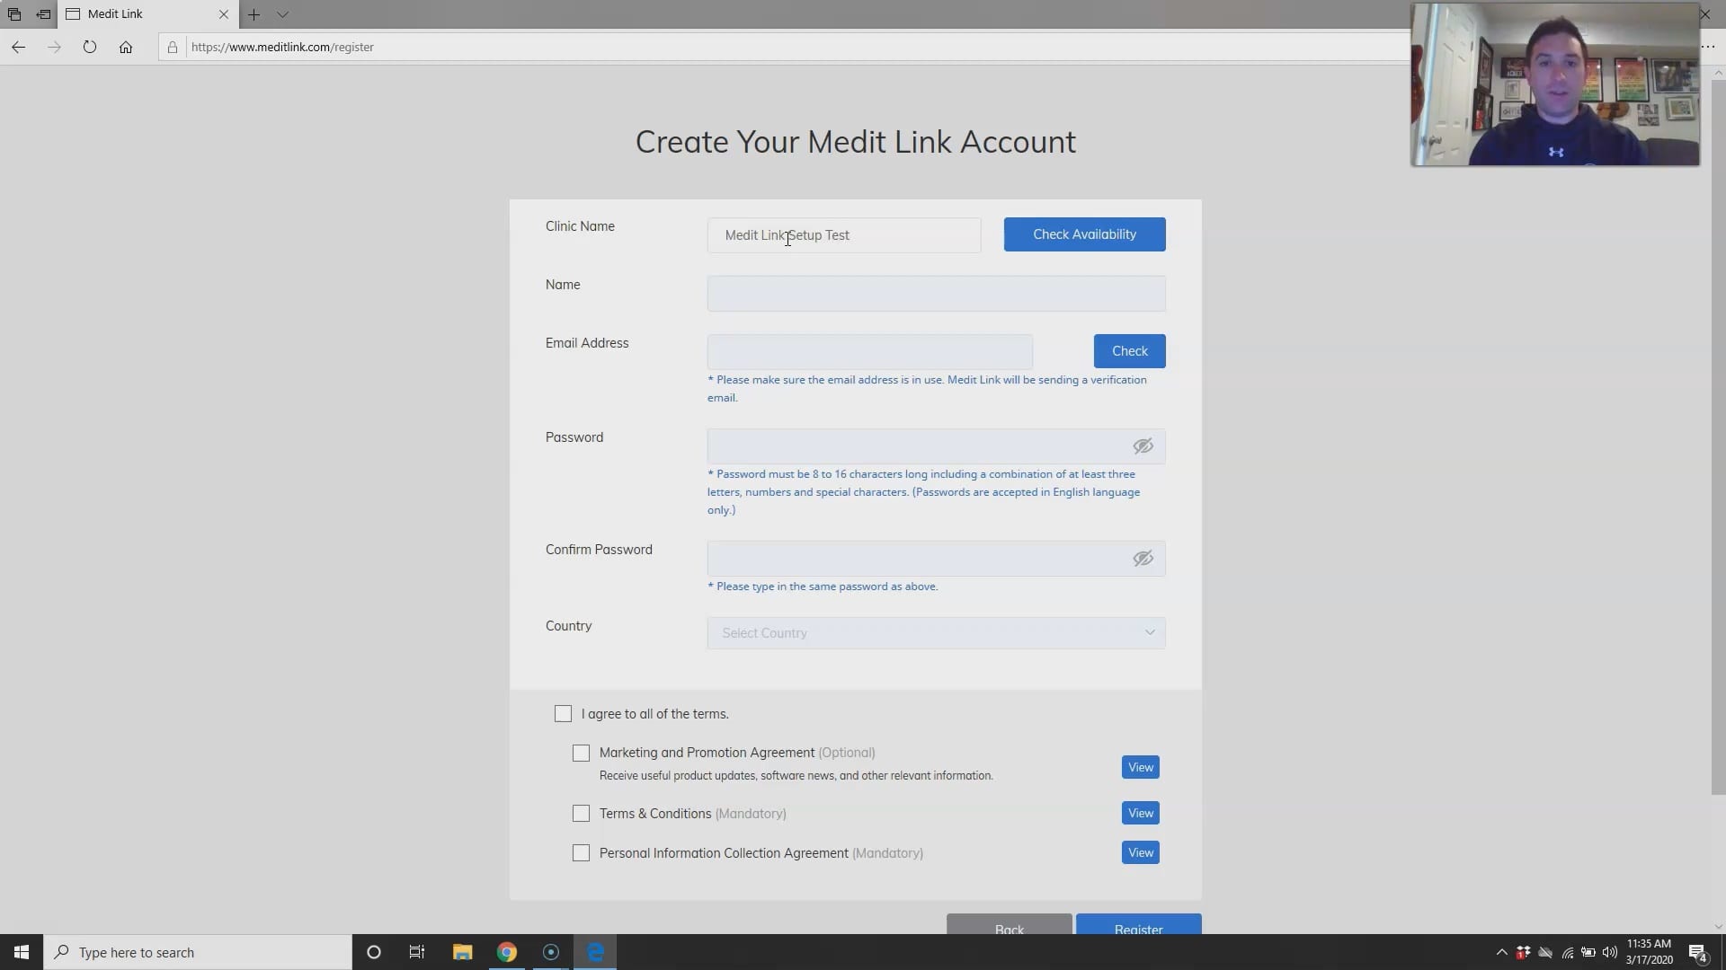Open a new browser tab
The image size is (1726, 970).
click(254, 14)
